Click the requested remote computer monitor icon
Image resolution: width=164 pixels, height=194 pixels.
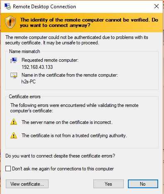click(14, 60)
